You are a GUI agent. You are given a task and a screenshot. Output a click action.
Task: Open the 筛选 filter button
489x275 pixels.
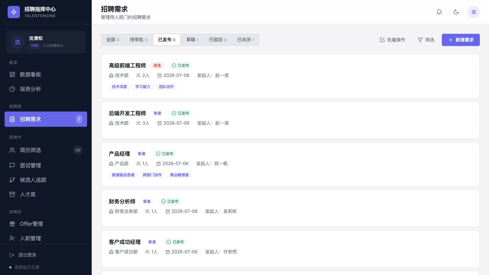click(x=426, y=40)
